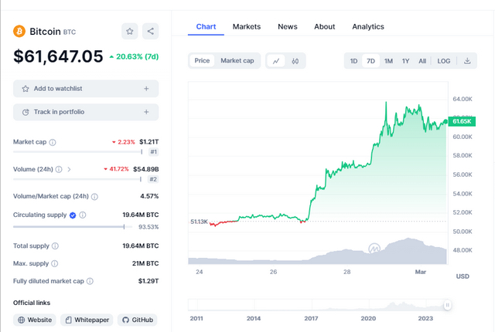Click the Volume (24h) progress bar
495x332 pixels.
[77, 179]
